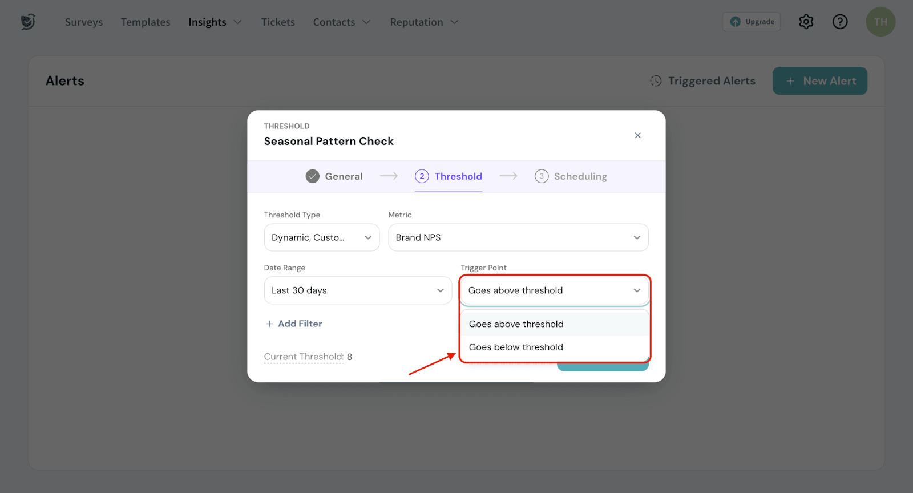Open the Surveys menu item
This screenshot has width=913, height=493.
(84, 22)
